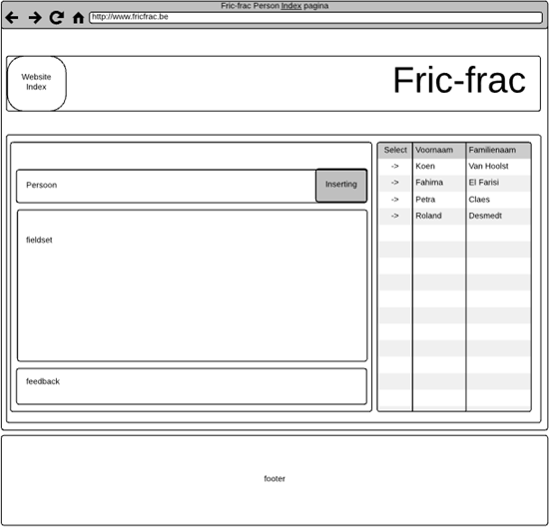Click the Fric-frac site title
Screen dimensions: 549x528
point(459,81)
